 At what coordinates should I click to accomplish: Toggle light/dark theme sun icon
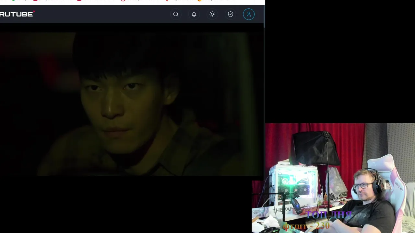[212, 14]
